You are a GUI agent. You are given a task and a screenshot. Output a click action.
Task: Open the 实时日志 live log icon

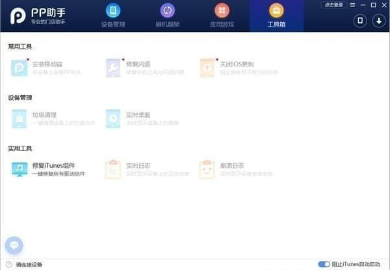coord(113,169)
